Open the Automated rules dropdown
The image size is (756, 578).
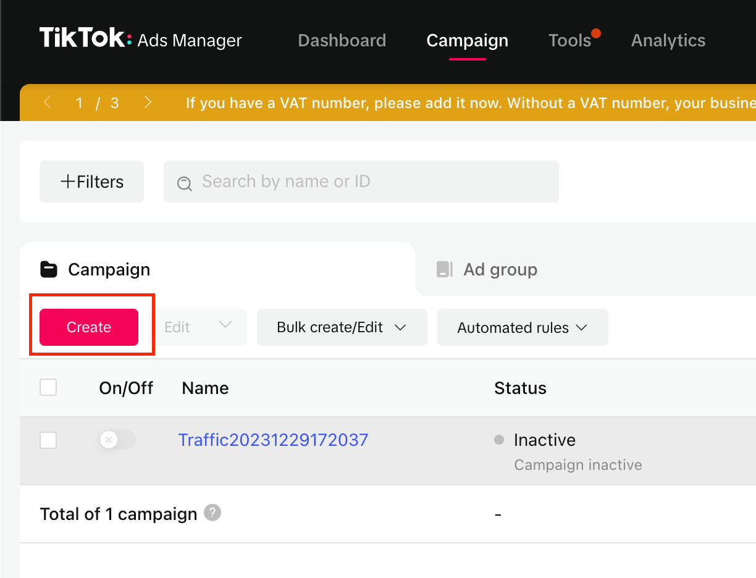(x=523, y=327)
